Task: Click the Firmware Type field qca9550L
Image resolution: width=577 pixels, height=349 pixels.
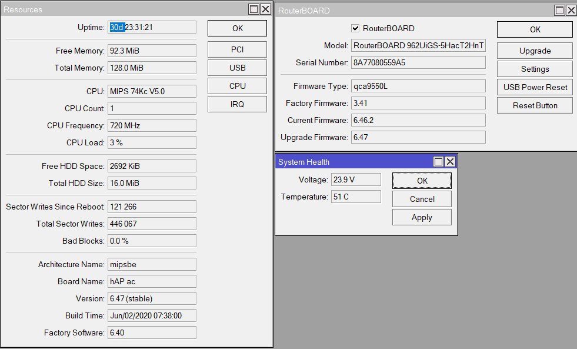Action: click(x=418, y=86)
